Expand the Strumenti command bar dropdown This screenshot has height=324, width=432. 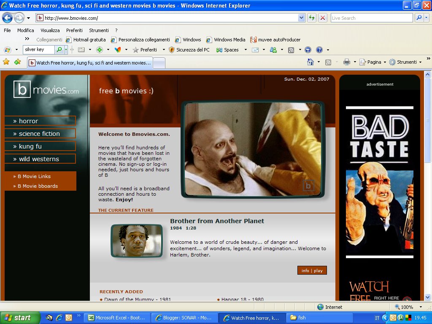(421, 62)
